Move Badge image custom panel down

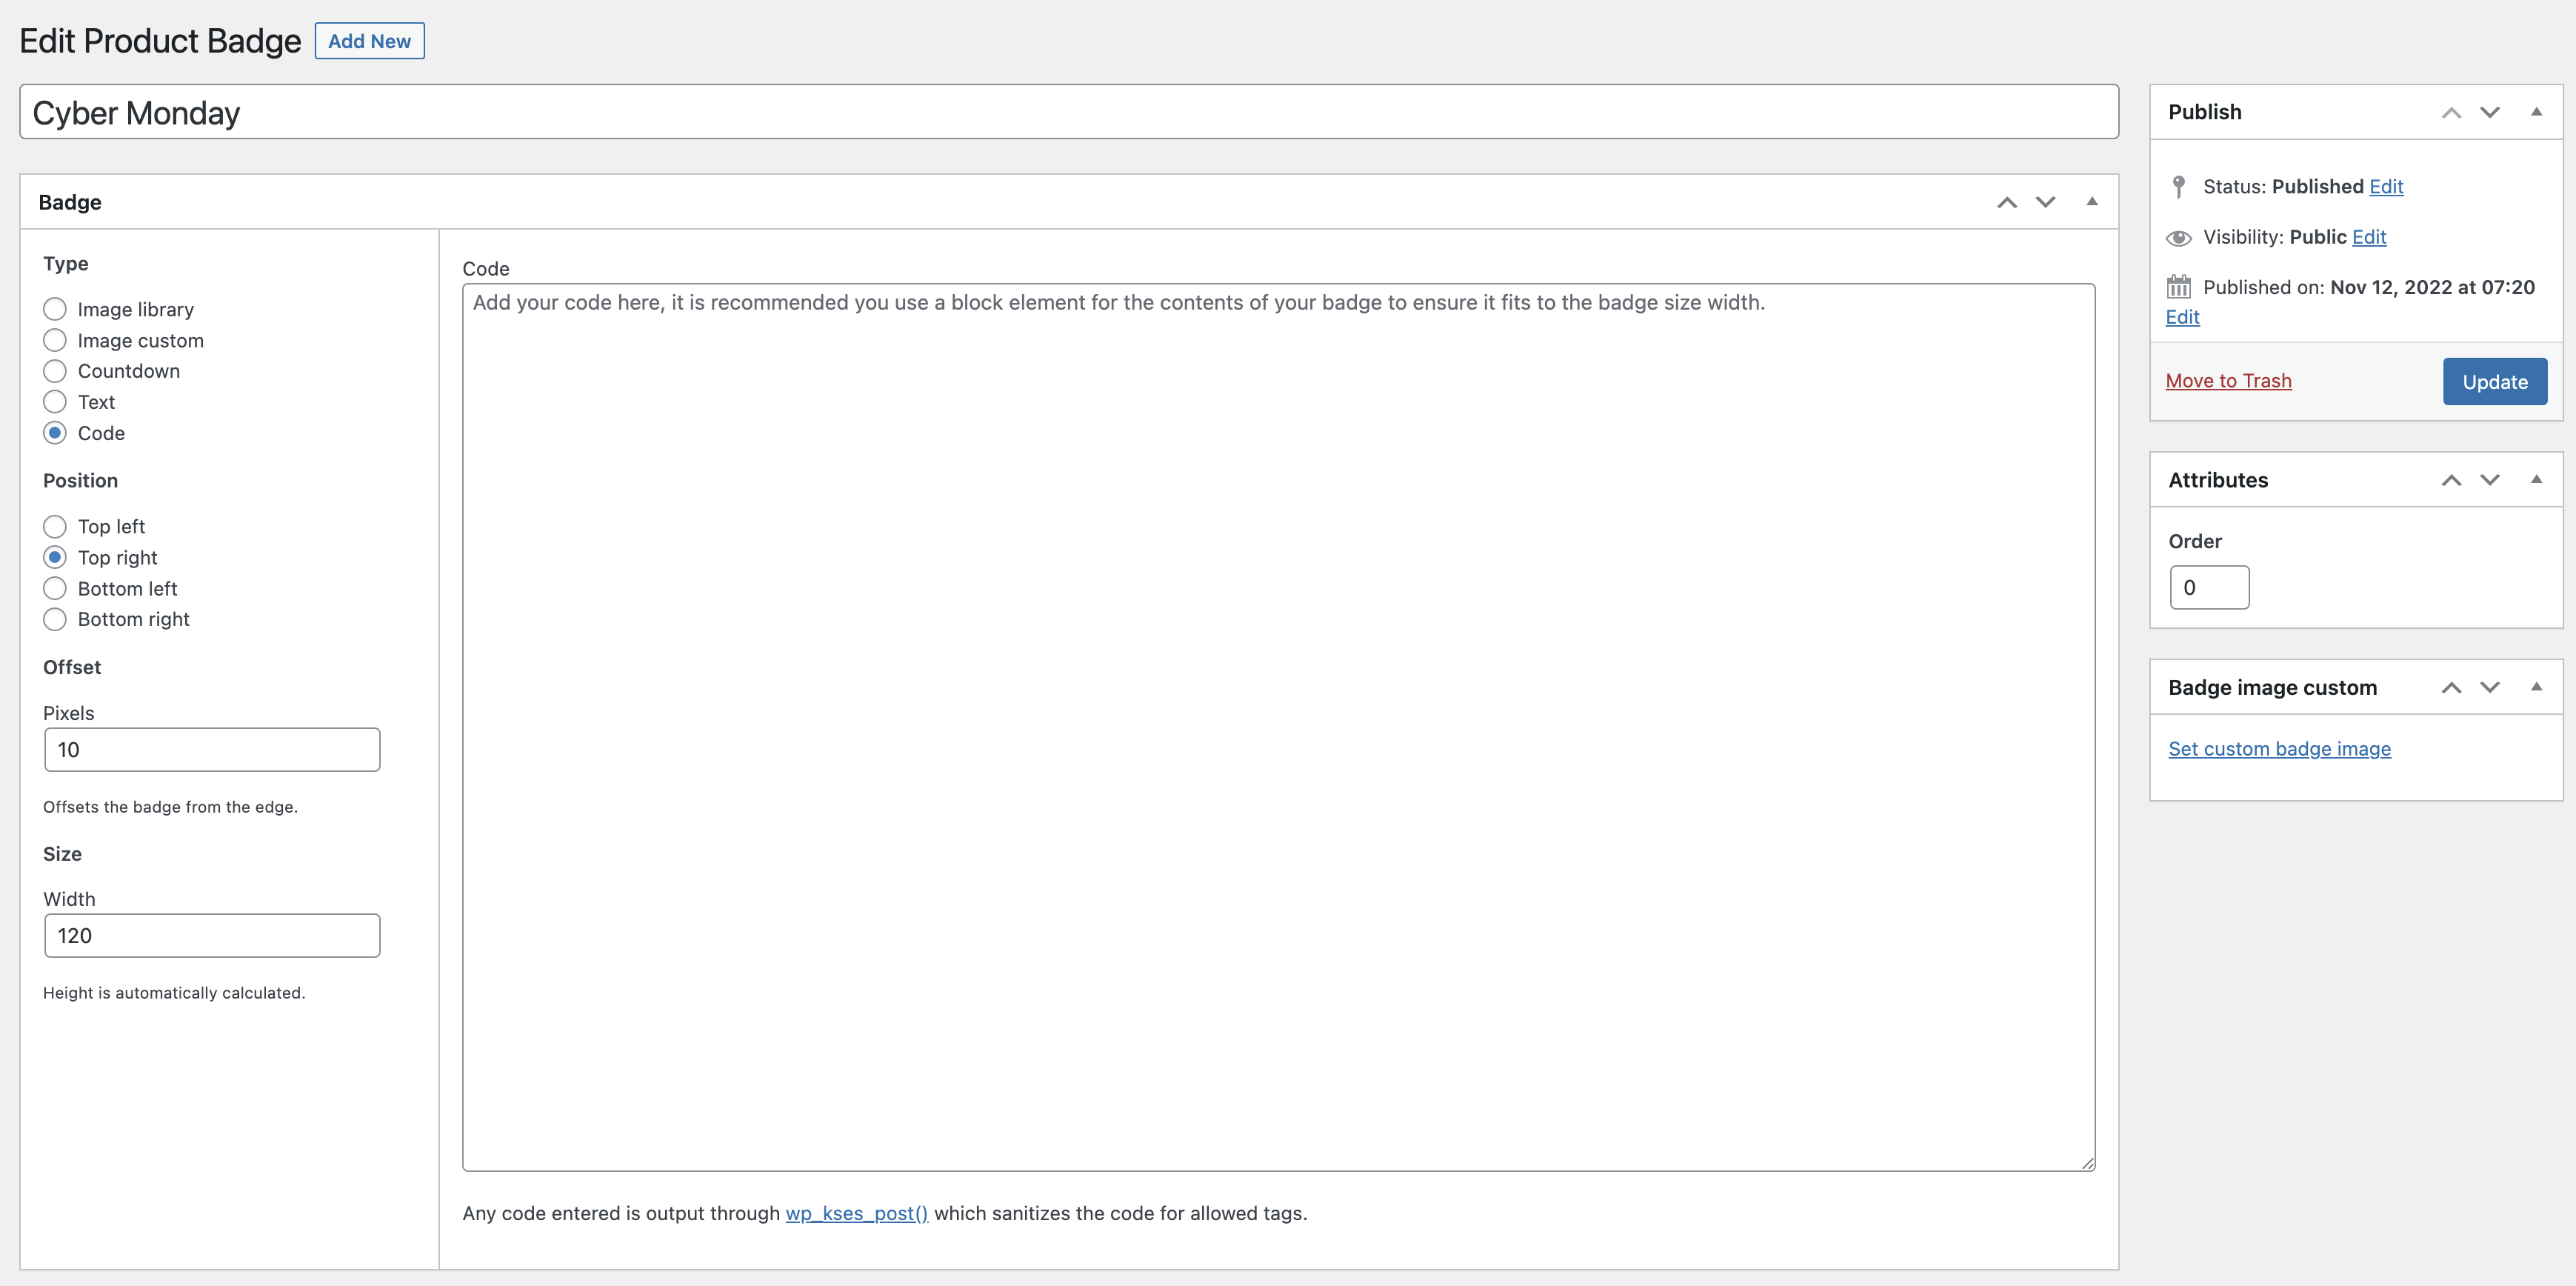pos(2489,687)
